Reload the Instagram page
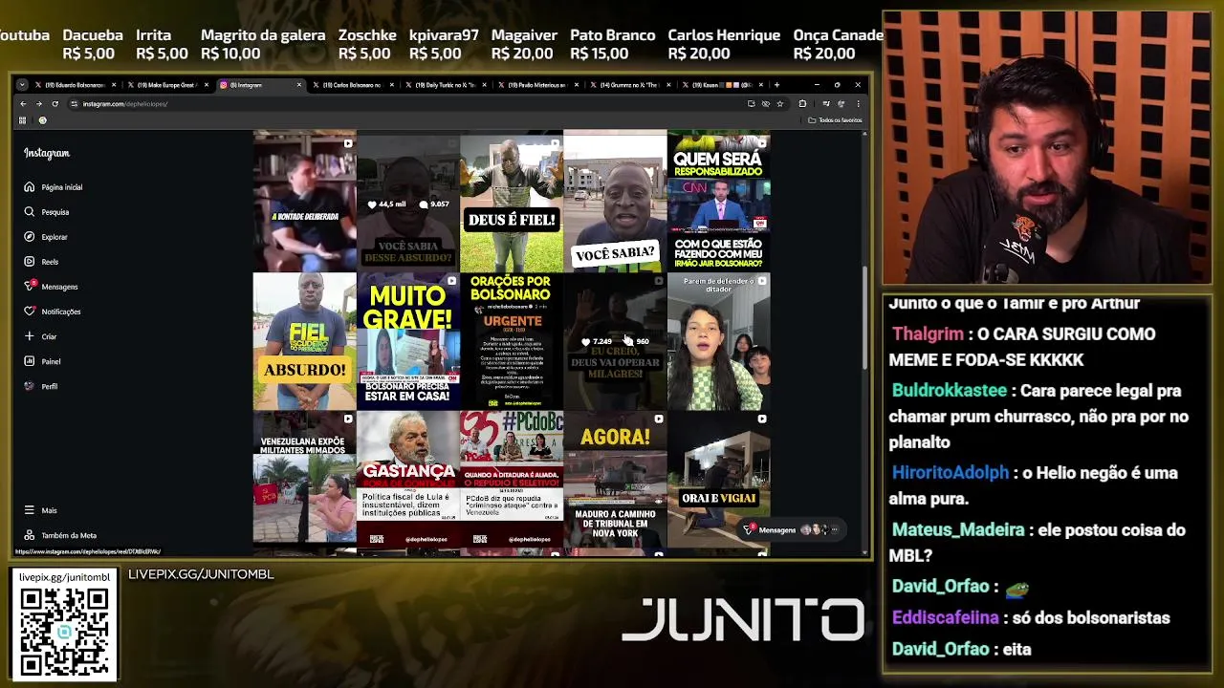 (x=55, y=103)
